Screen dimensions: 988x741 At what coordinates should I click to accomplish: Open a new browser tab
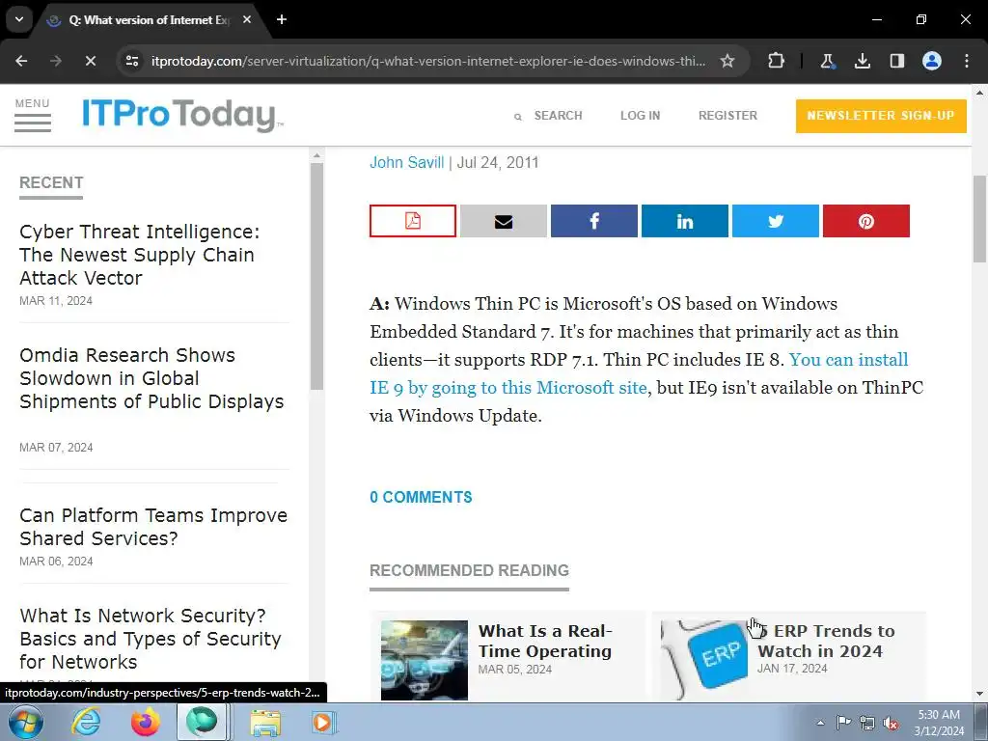282,19
